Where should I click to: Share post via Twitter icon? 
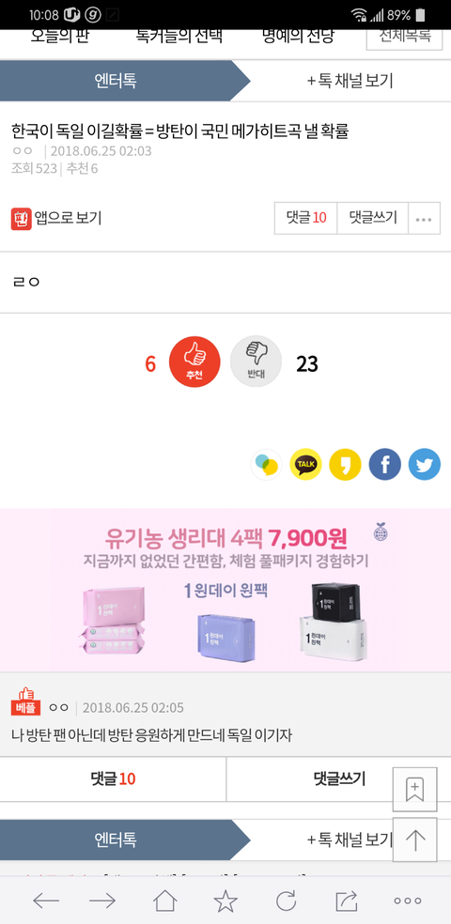click(x=425, y=465)
